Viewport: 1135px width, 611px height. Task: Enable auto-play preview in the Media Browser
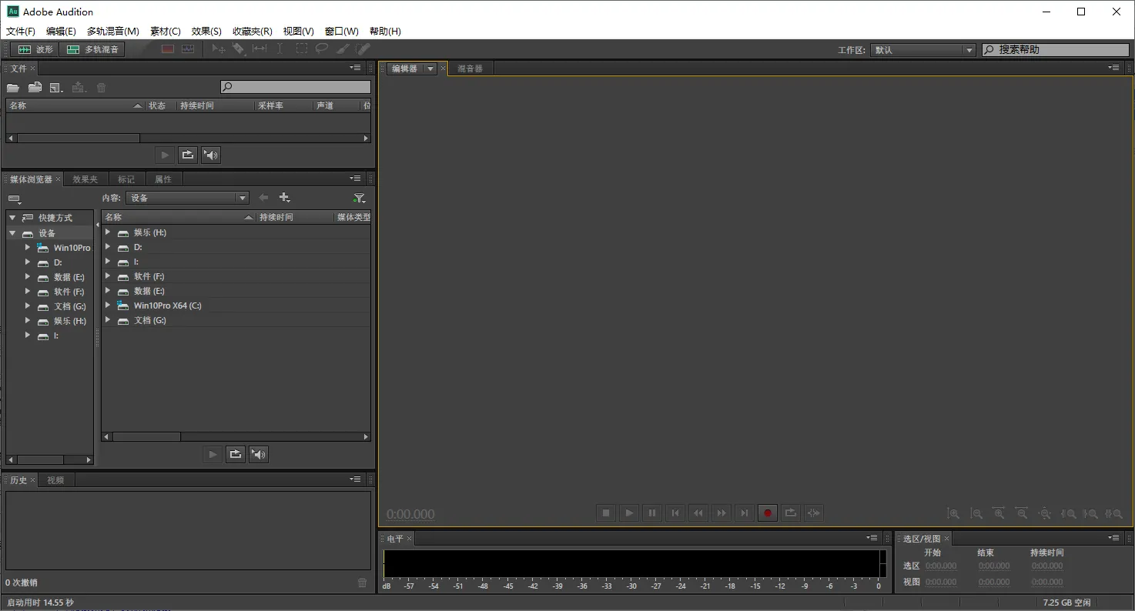point(258,454)
